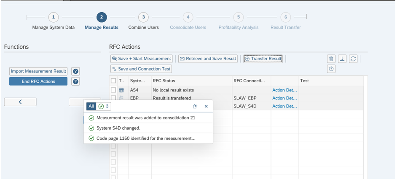
Task: Click success icon of consolidation 21 message
Action: click(x=91, y=118)
